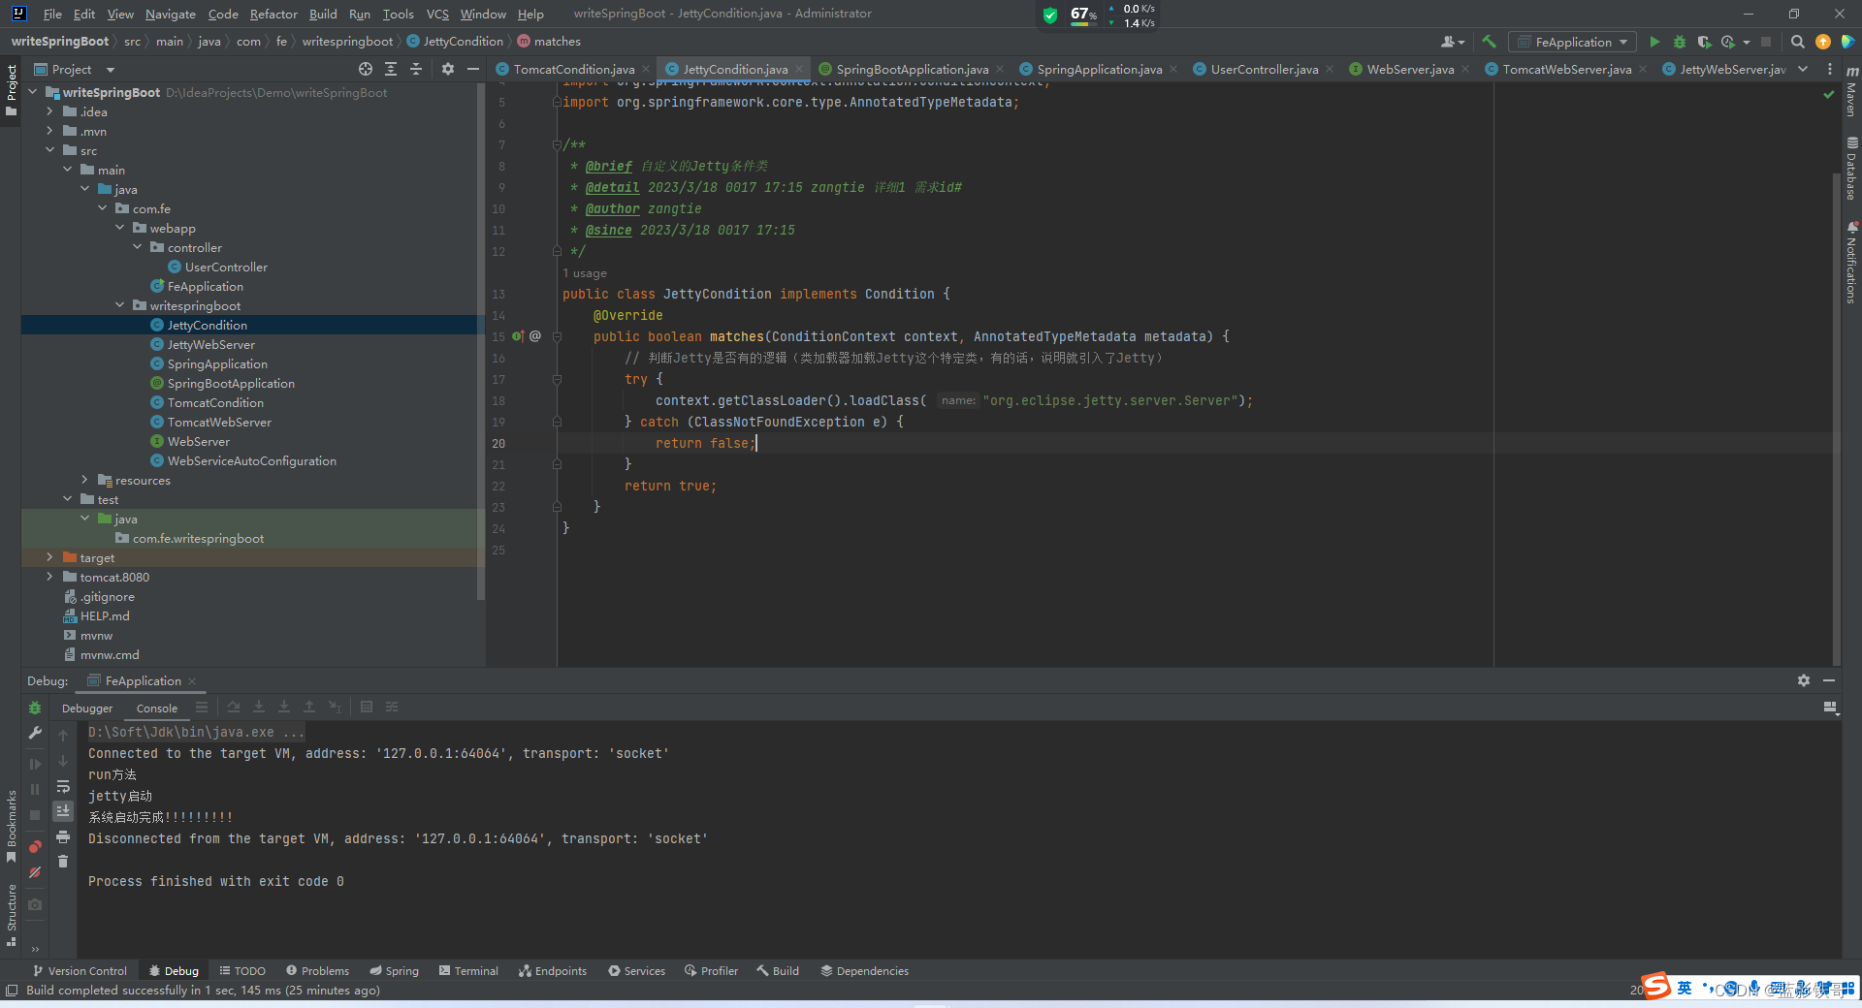Click the implements gutter icon on line 15

click(x=518, y=336)
